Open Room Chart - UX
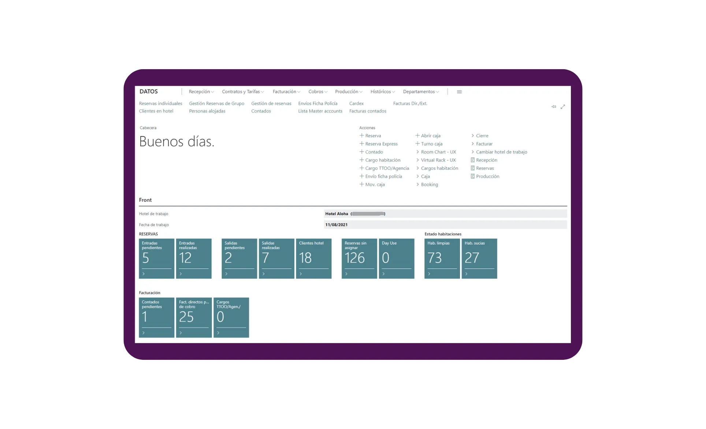 pyautogui.click(x=438, y=152)
